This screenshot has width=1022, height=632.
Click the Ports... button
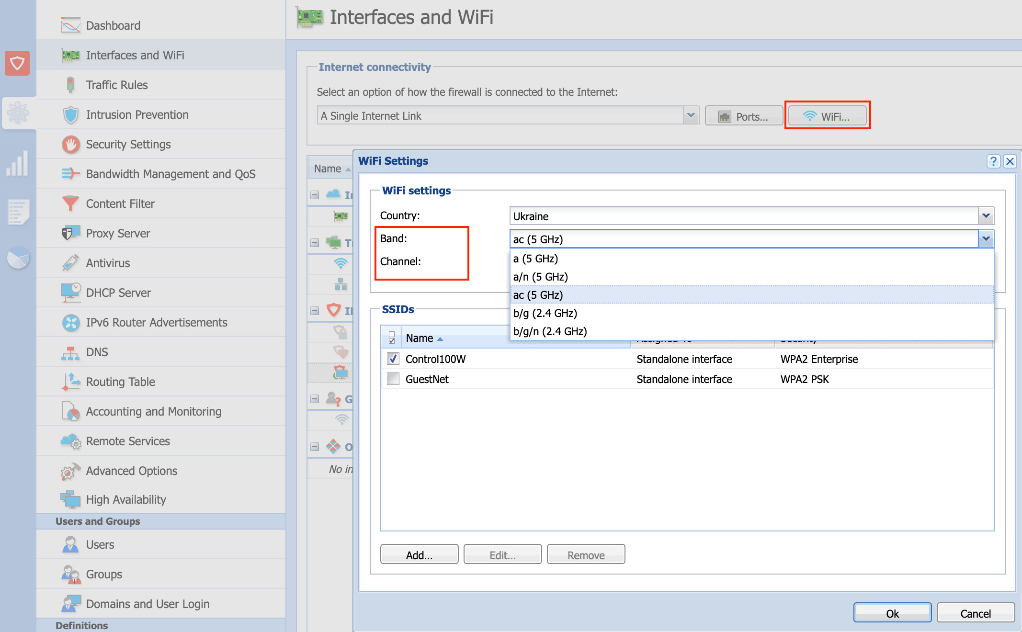pos(744,116)
